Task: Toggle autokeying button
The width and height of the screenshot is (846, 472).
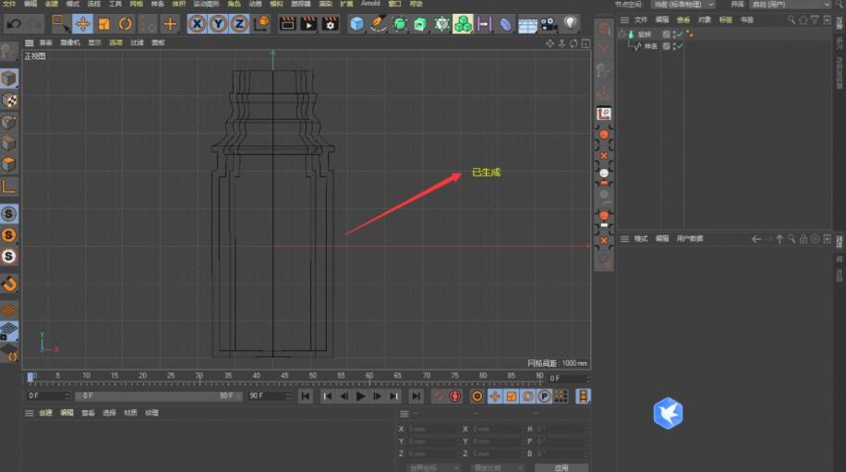Action: click(454, 396)
